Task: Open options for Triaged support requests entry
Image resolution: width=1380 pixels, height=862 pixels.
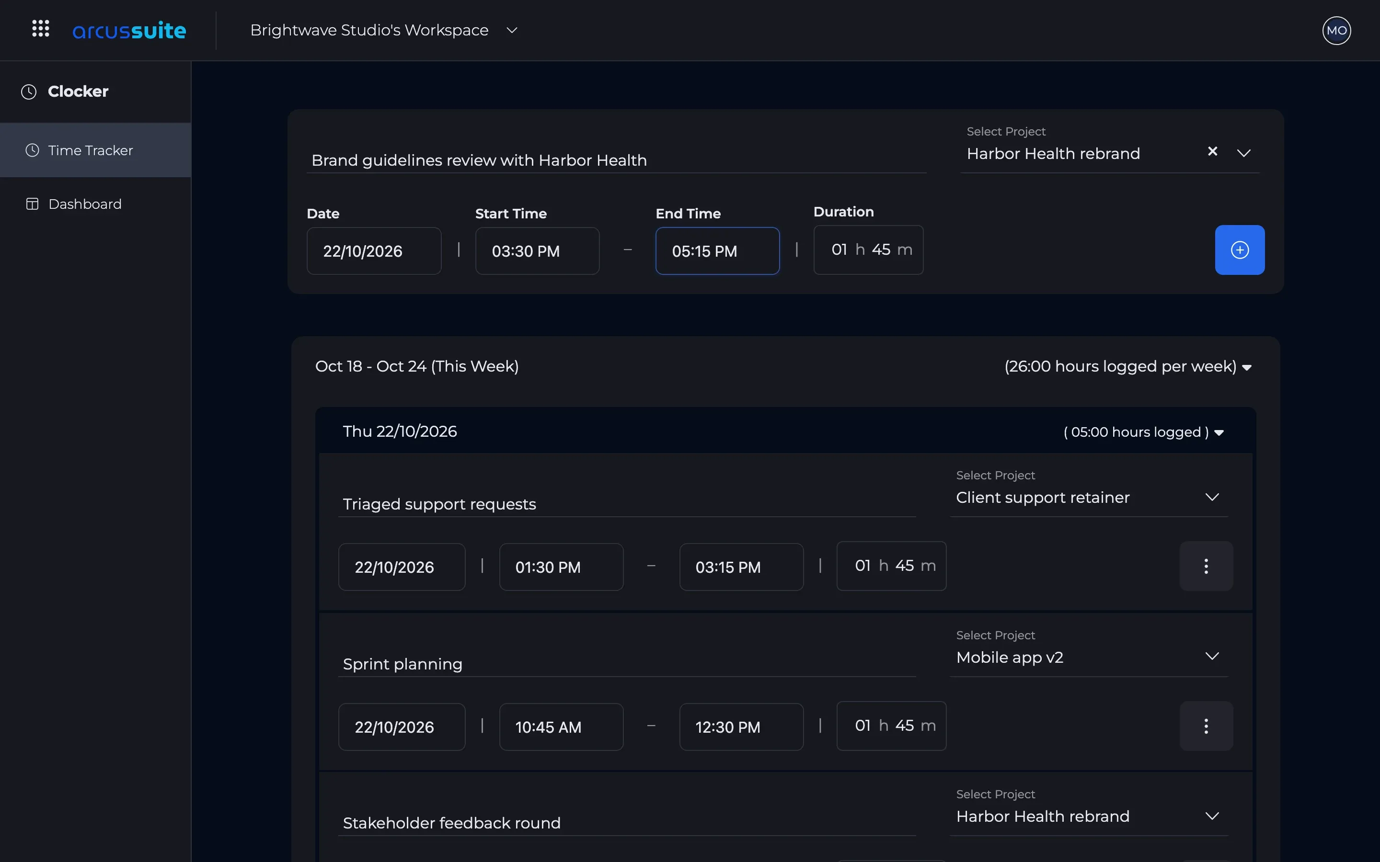Action: point(1206,566)
